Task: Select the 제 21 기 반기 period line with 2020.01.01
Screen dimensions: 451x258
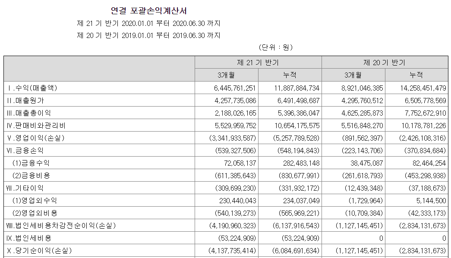Action: click(149, 23)
